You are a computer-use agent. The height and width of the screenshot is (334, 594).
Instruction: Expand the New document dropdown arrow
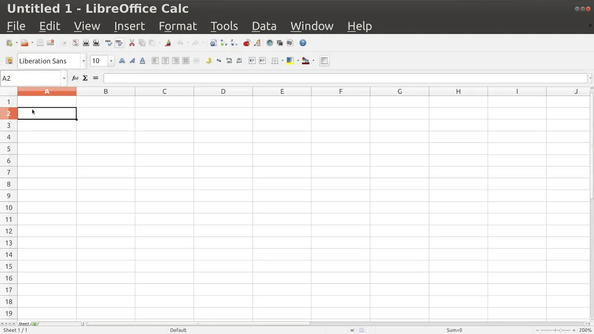coord(17,43)
